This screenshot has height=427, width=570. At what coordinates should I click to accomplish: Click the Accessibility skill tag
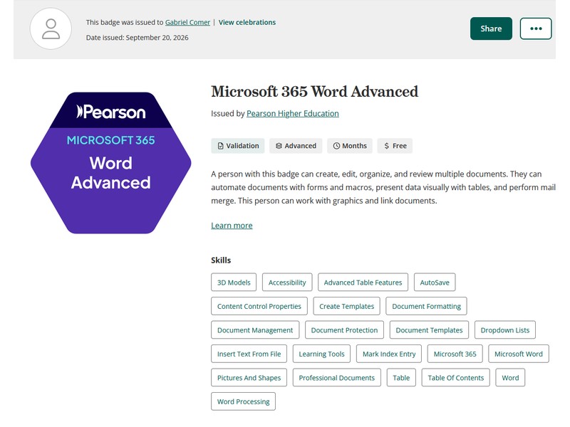click(x=287, y=282)
